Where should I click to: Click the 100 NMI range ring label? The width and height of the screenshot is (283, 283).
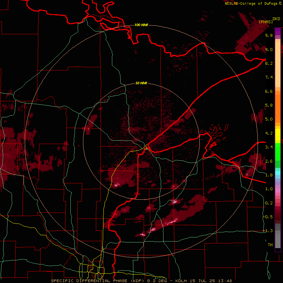pyautogui.click(x=141, y=25)
